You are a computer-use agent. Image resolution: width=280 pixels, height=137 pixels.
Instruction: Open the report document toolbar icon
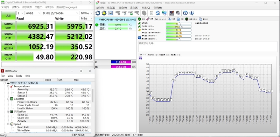pyautogui.click(x=152, y=13)
